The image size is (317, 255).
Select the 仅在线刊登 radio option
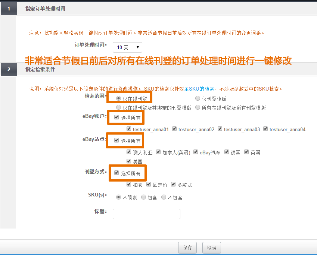118,98
